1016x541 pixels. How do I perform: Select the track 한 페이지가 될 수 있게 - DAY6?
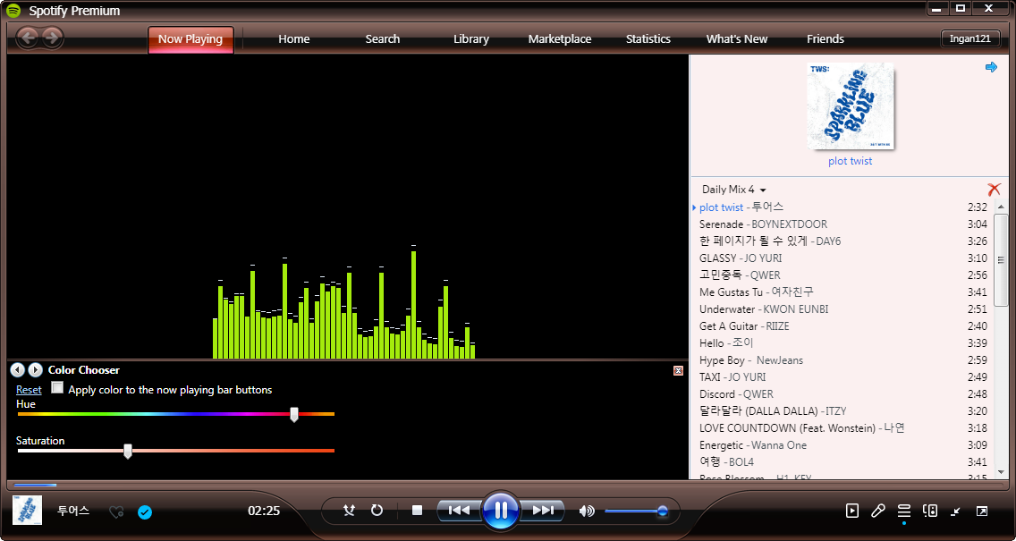[x=843, y=241]
